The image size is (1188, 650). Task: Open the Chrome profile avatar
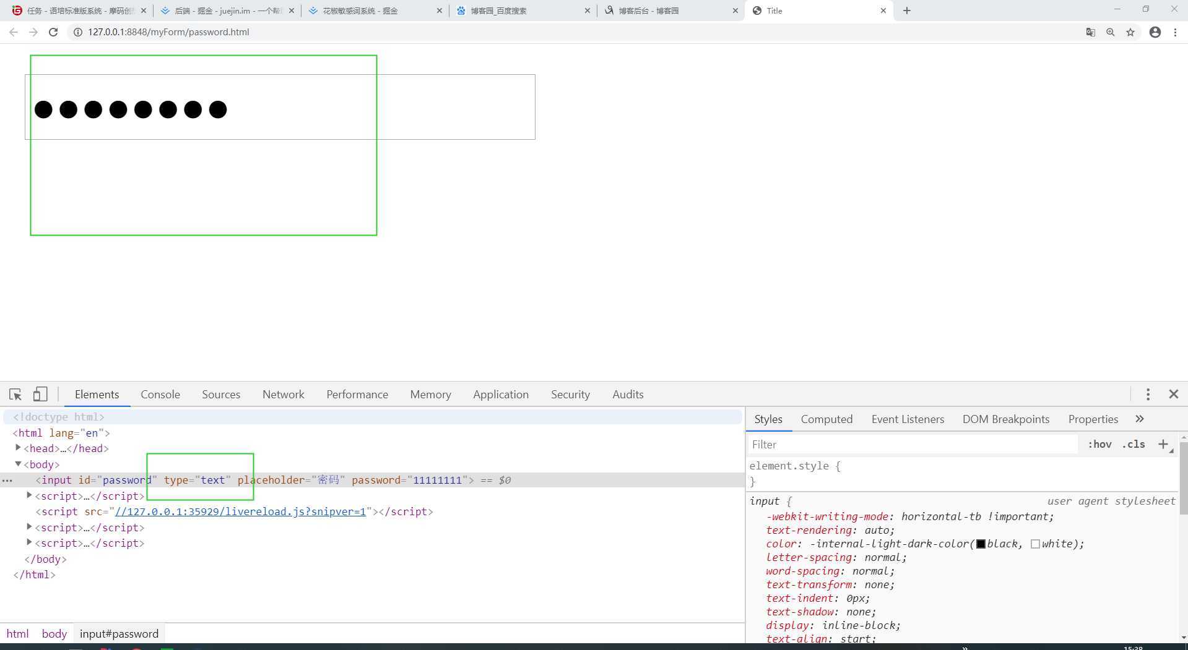coord(1155,32)
